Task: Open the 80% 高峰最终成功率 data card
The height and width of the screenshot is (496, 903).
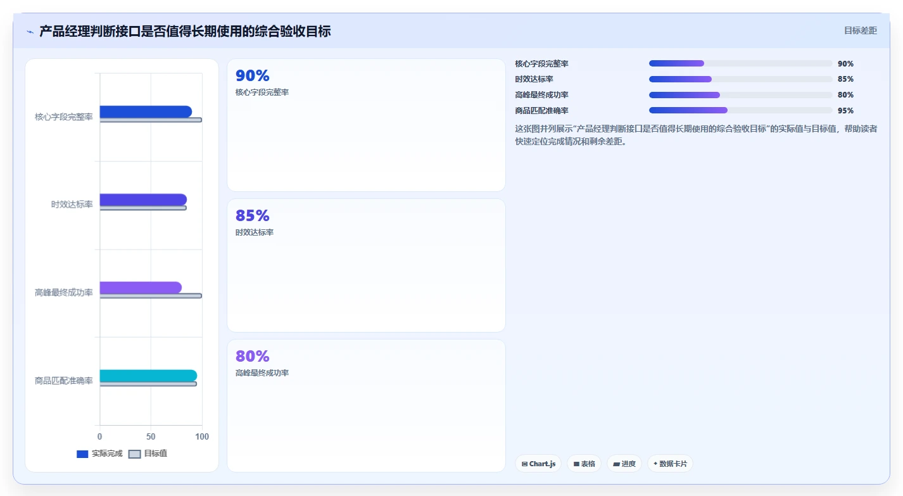Action: 366,405
